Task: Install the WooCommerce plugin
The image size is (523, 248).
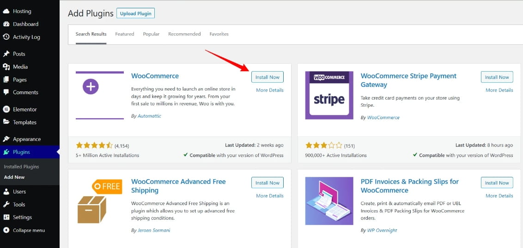Action: (x=268, y=77)
